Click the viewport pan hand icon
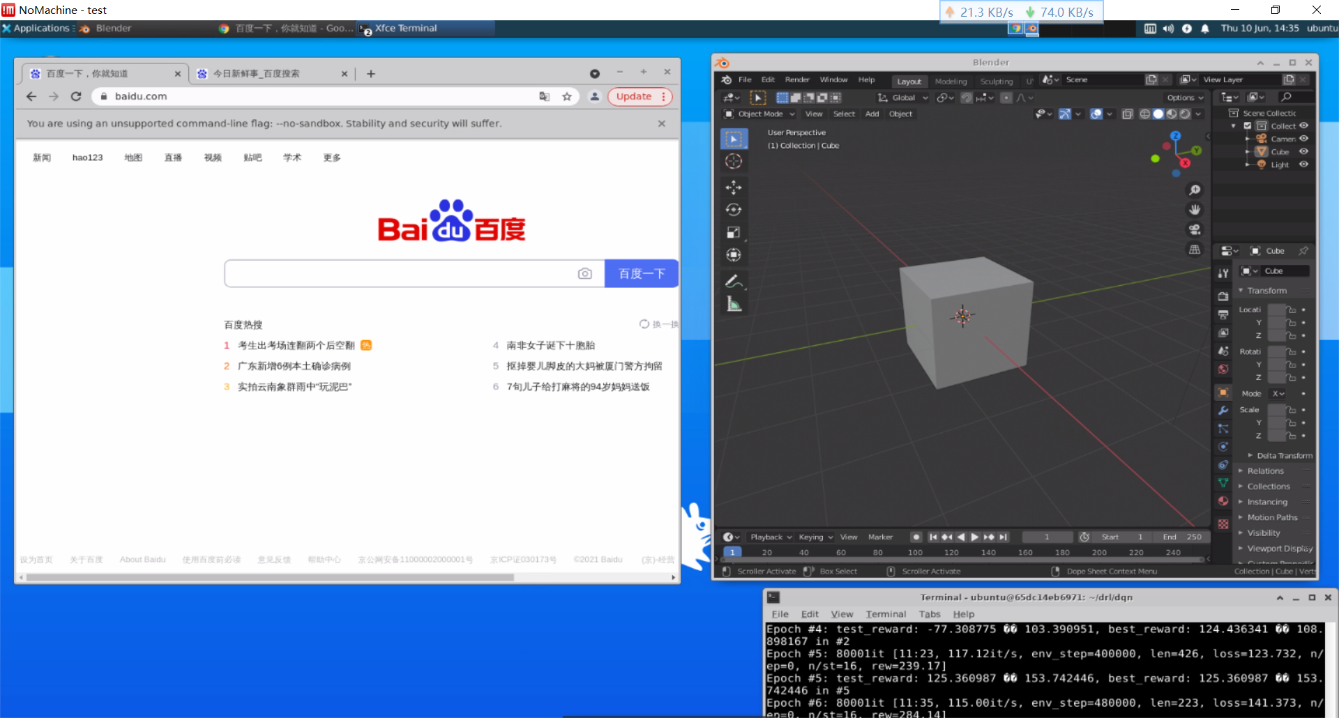 point(1195,210)
